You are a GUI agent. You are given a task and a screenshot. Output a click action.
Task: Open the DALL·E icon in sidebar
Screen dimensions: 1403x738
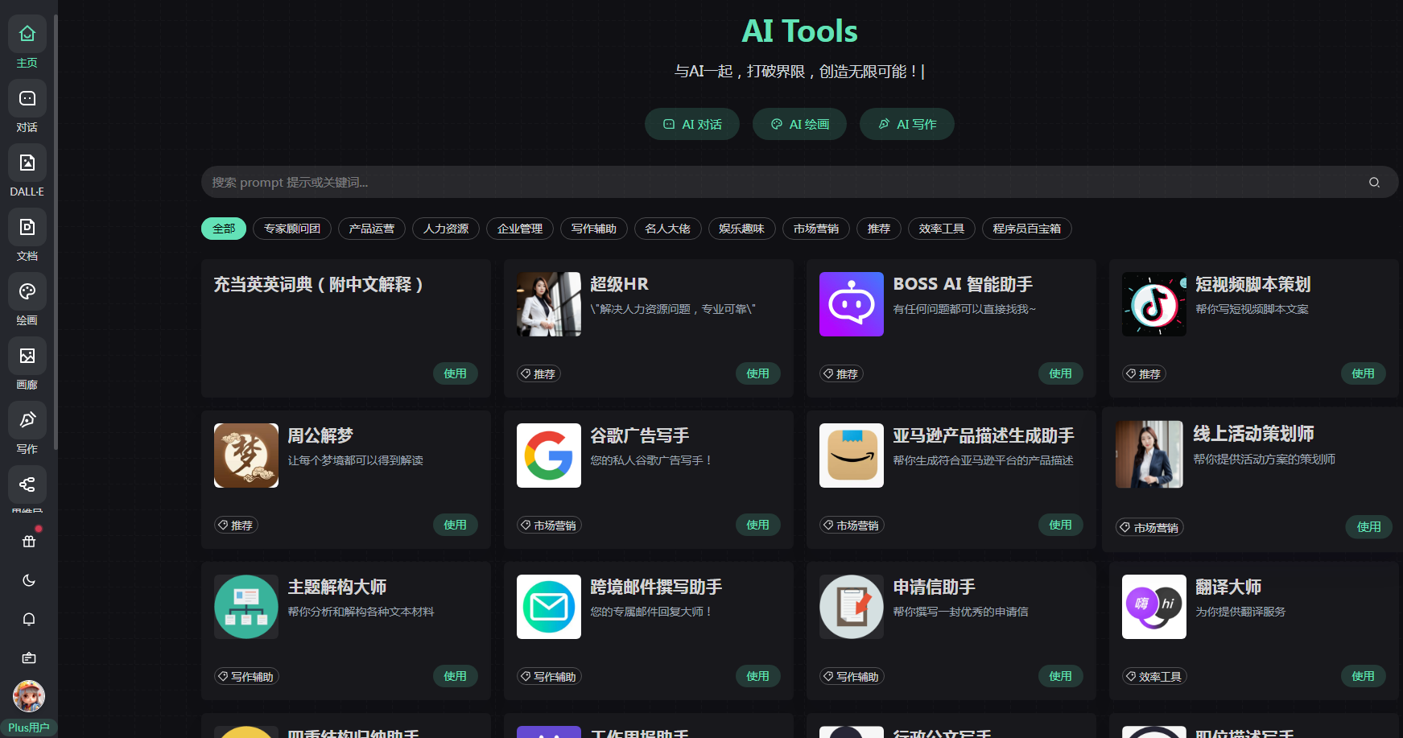(x=27, y=163)
